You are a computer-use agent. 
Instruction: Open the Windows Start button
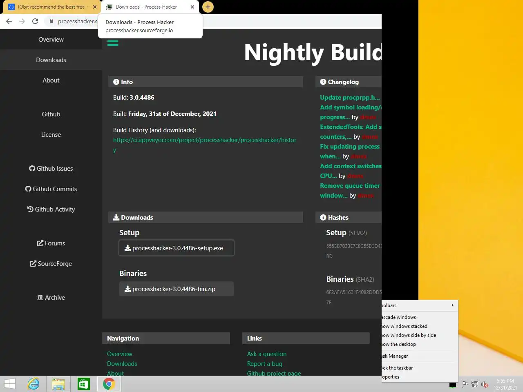click(x=10, y=384)
